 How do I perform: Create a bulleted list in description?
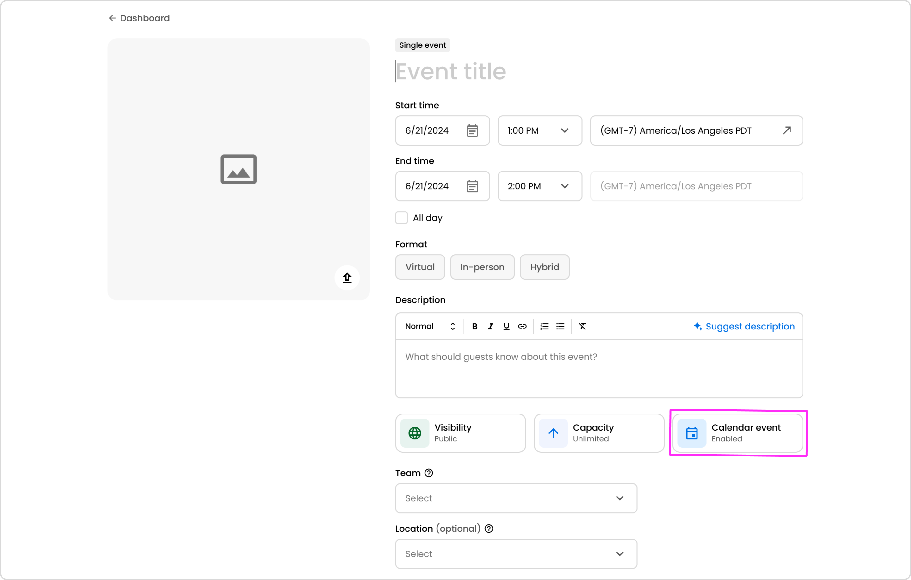(560, 326)
